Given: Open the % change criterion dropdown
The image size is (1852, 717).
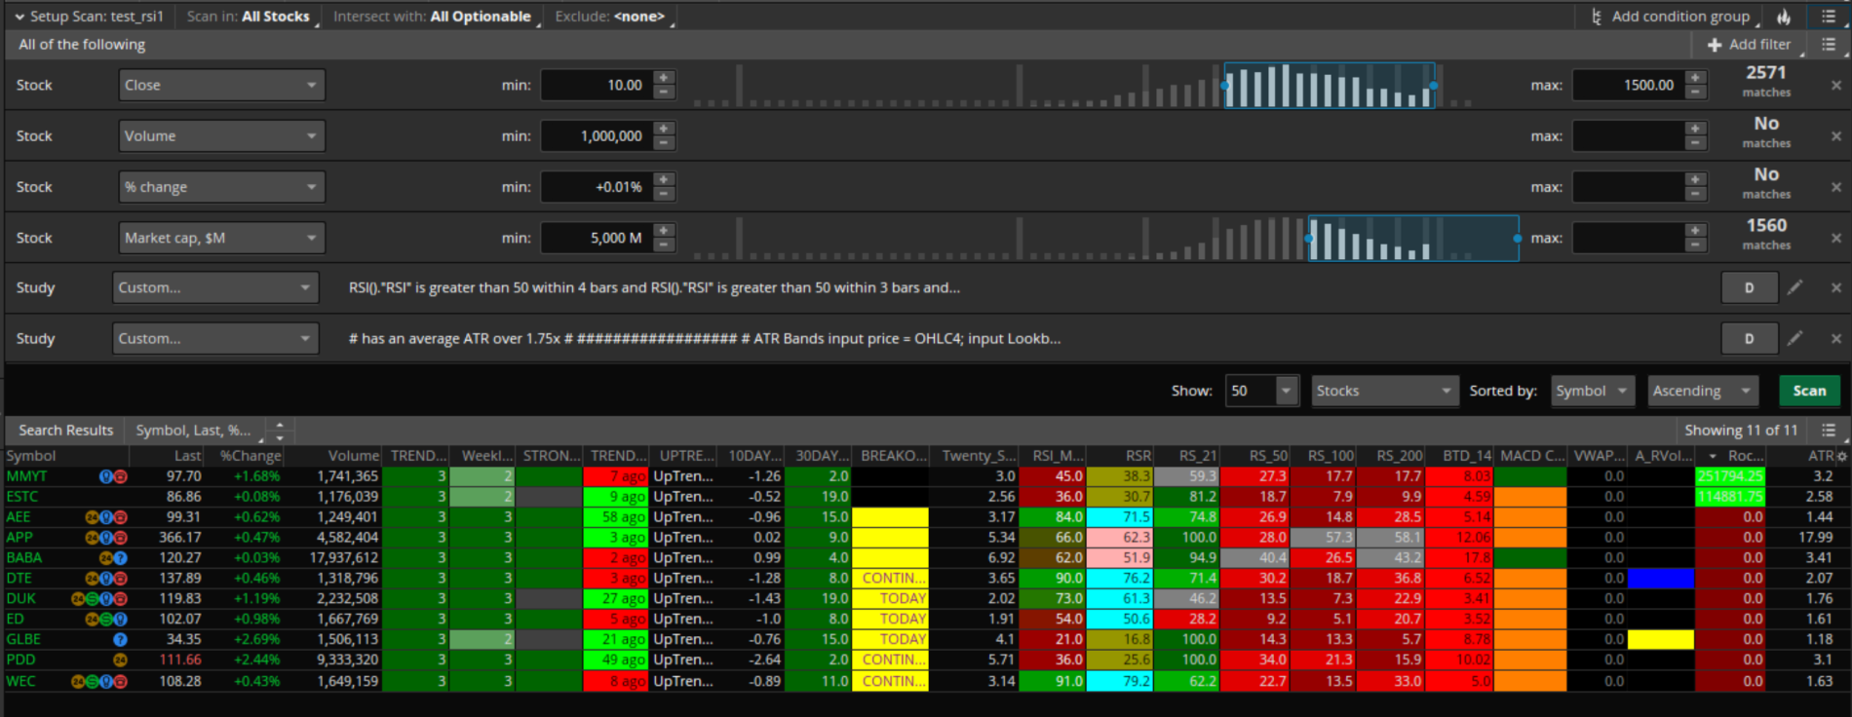Looking at the screenshot, I should pyautogui.click(x=222, y=187).
